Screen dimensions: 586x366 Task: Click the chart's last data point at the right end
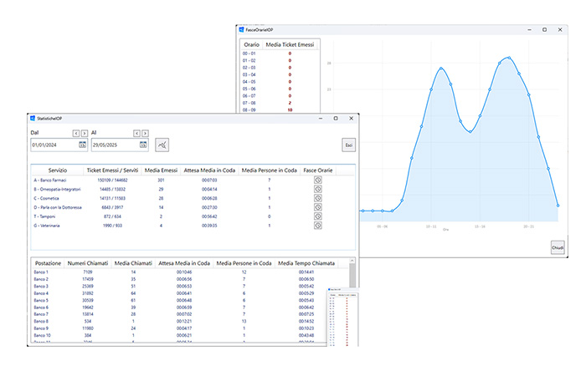tap(558, 206)
